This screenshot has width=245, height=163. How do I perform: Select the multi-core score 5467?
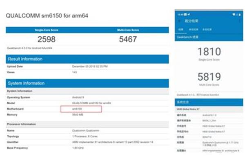[x=128, y=39]
